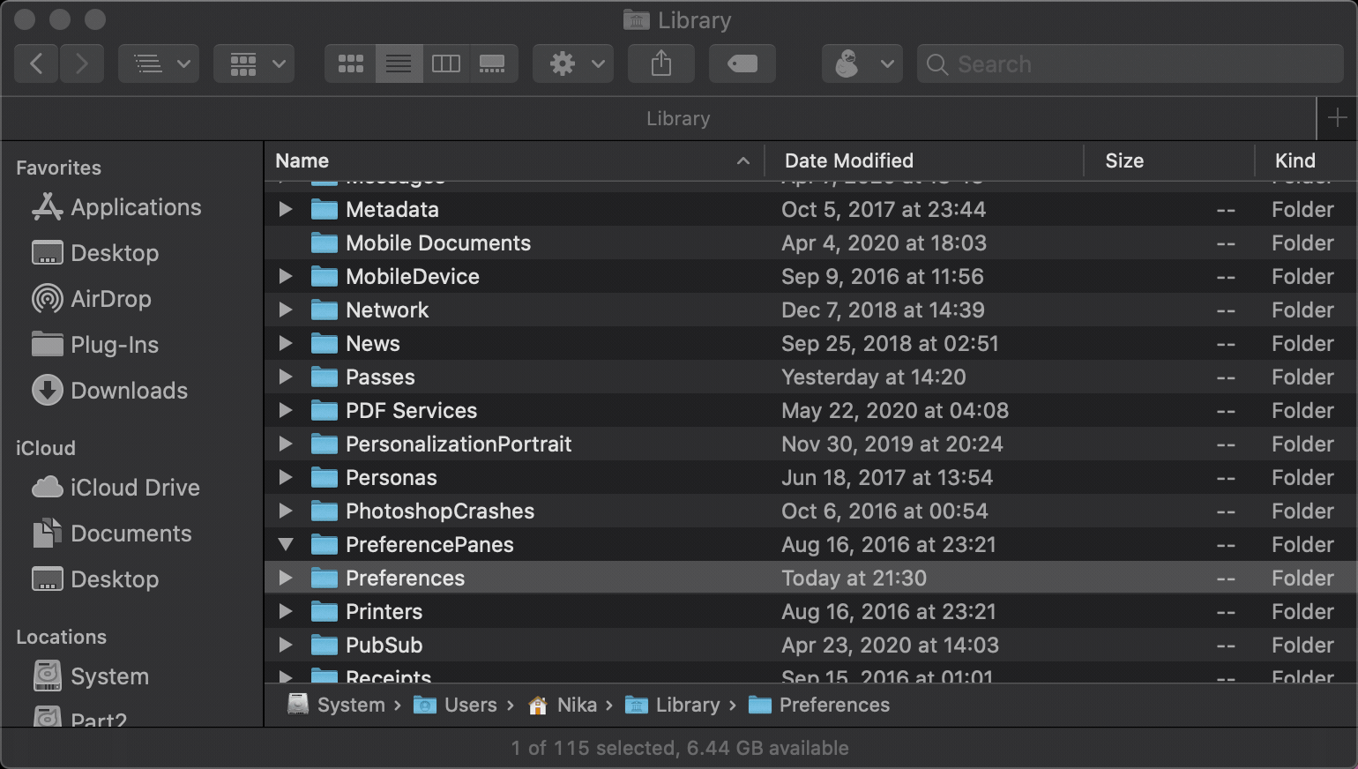
Task: Expand the PDF Services folder
Action: pyautogui.click(x=286, y=411)
